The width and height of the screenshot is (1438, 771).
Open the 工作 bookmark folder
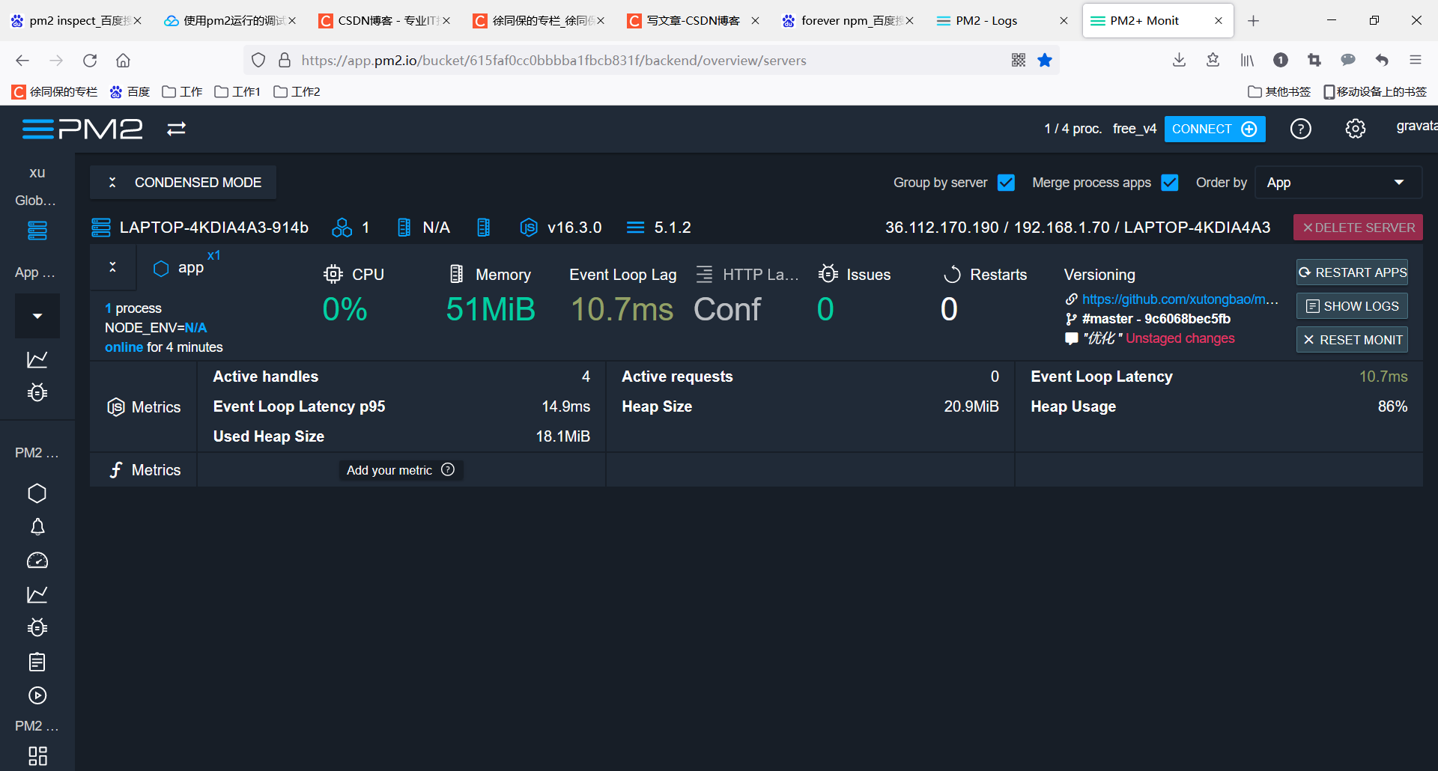[182, 91]
